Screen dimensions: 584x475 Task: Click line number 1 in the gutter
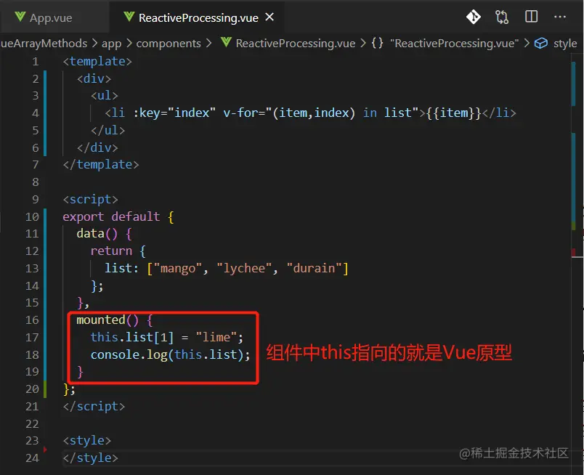pos(35,62)
